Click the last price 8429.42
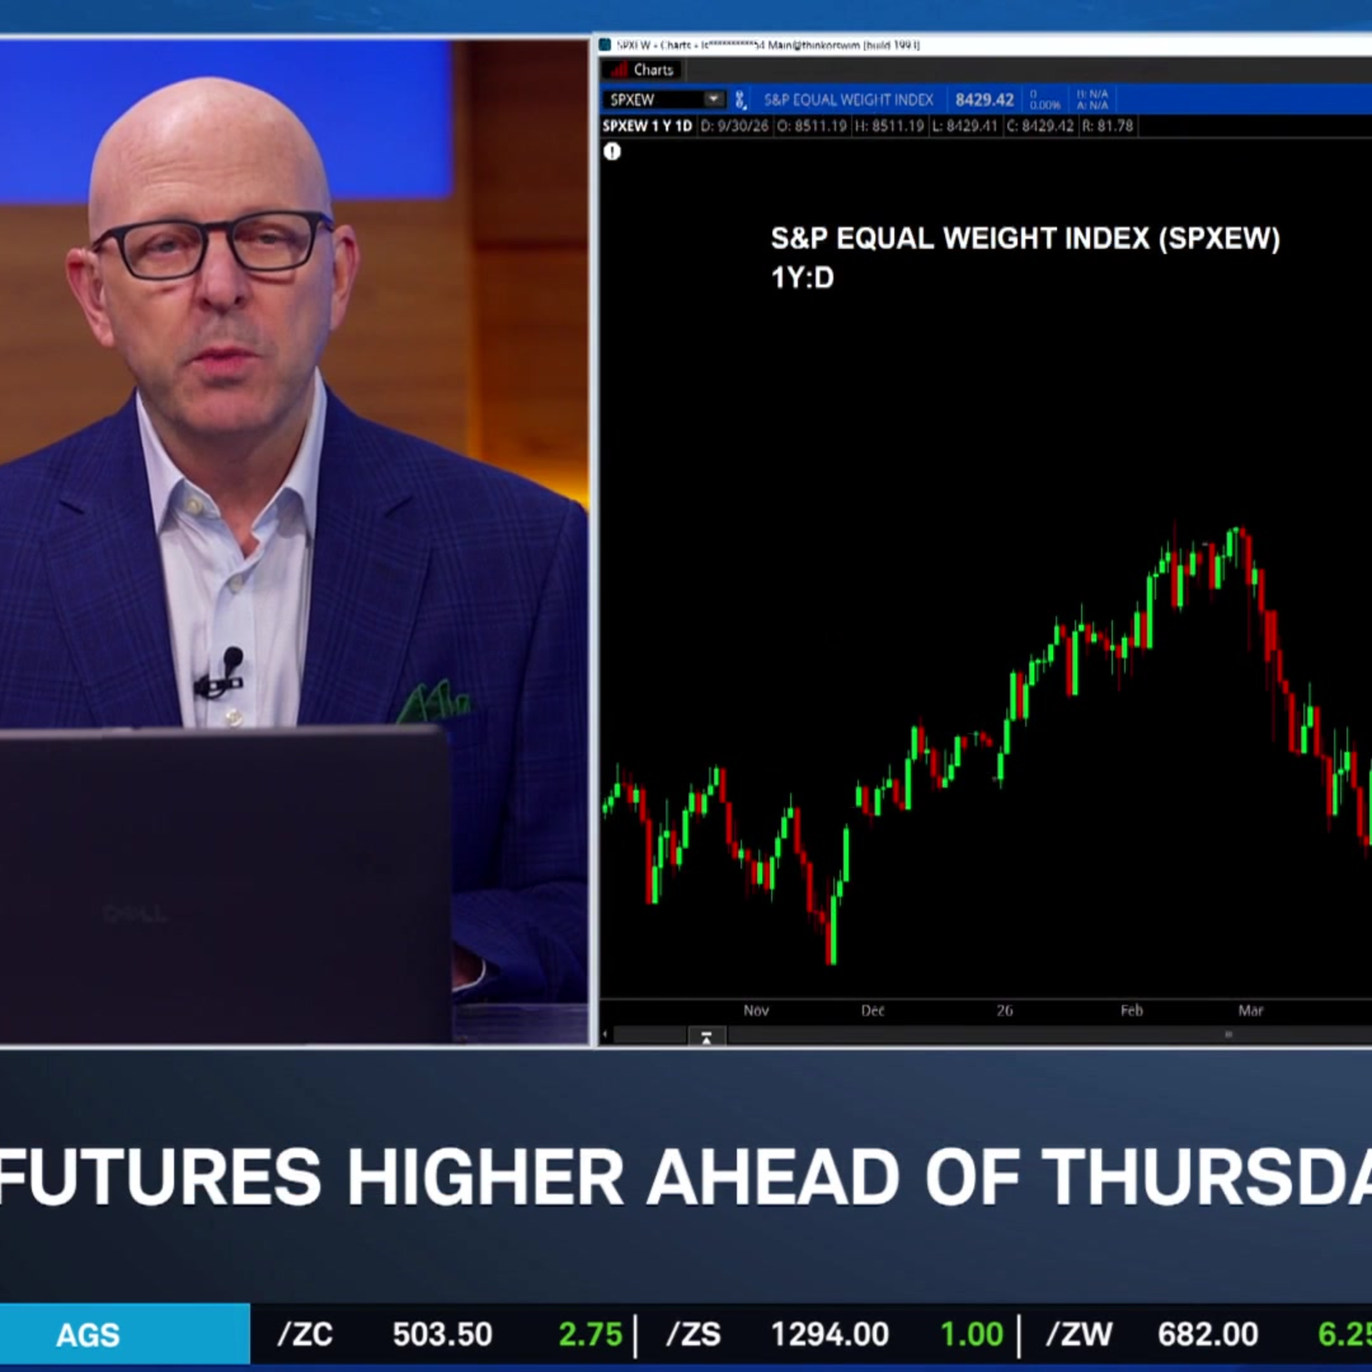The image size is (1372, 1372). [x=984, y=100]
